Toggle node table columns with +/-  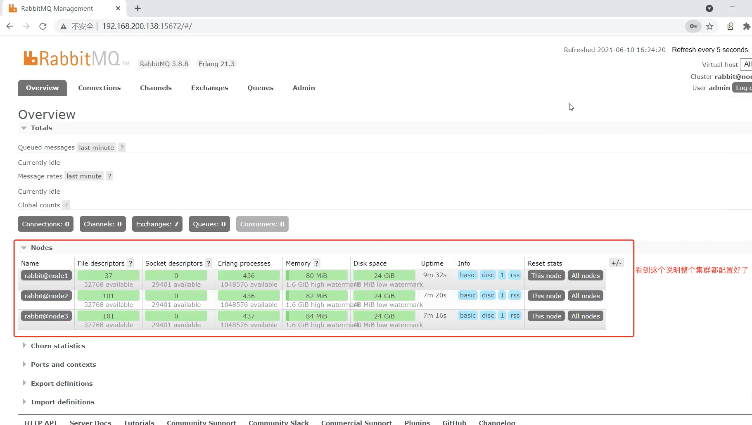click(x=616, y=263)
